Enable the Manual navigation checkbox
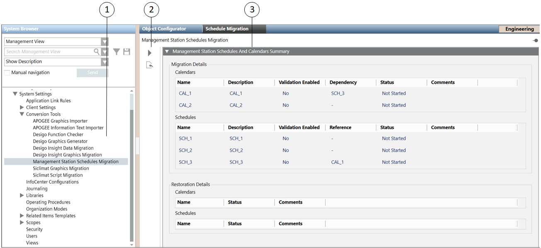Screen dimensions: 541x248 (7, 73)
